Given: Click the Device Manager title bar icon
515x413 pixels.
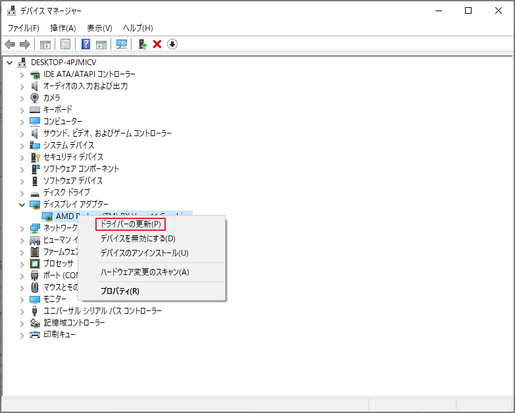Looking at the screenshot, I should coord(11,11).
